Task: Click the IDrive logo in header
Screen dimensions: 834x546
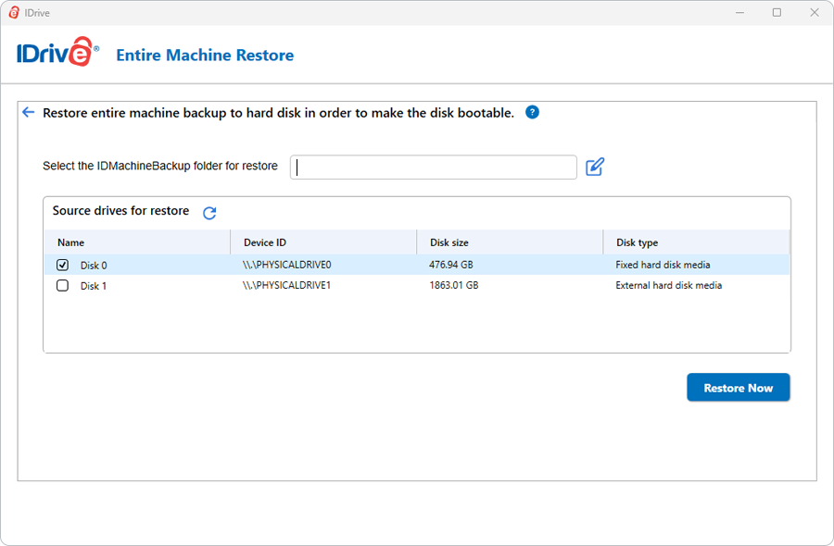Action: (57, 53)
